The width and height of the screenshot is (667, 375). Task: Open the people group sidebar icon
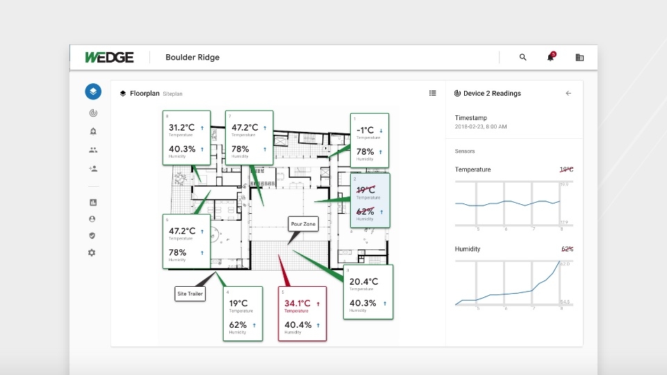click(x=93, y=150)
